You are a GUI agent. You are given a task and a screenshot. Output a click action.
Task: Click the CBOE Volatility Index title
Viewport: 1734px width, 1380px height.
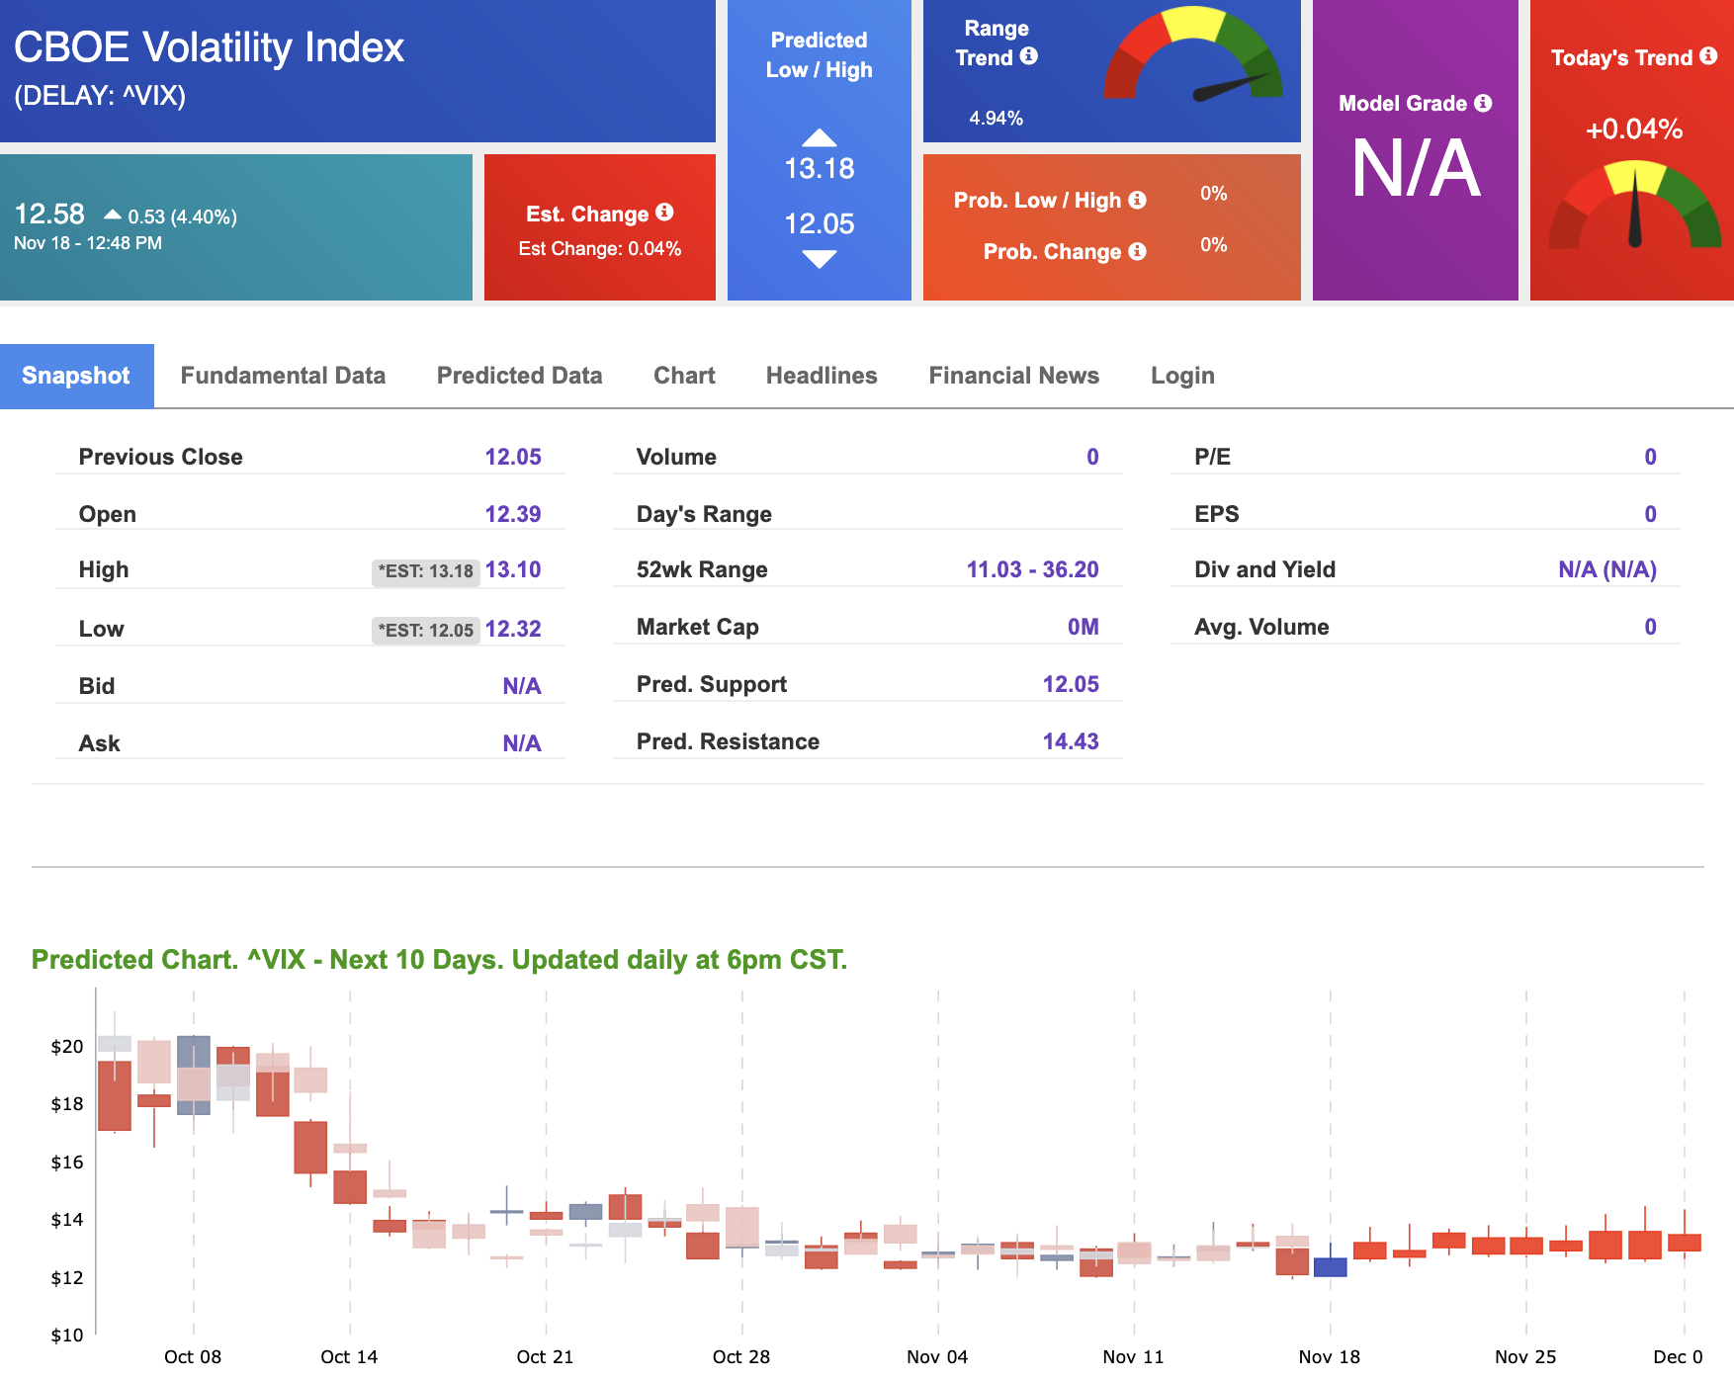210,47
